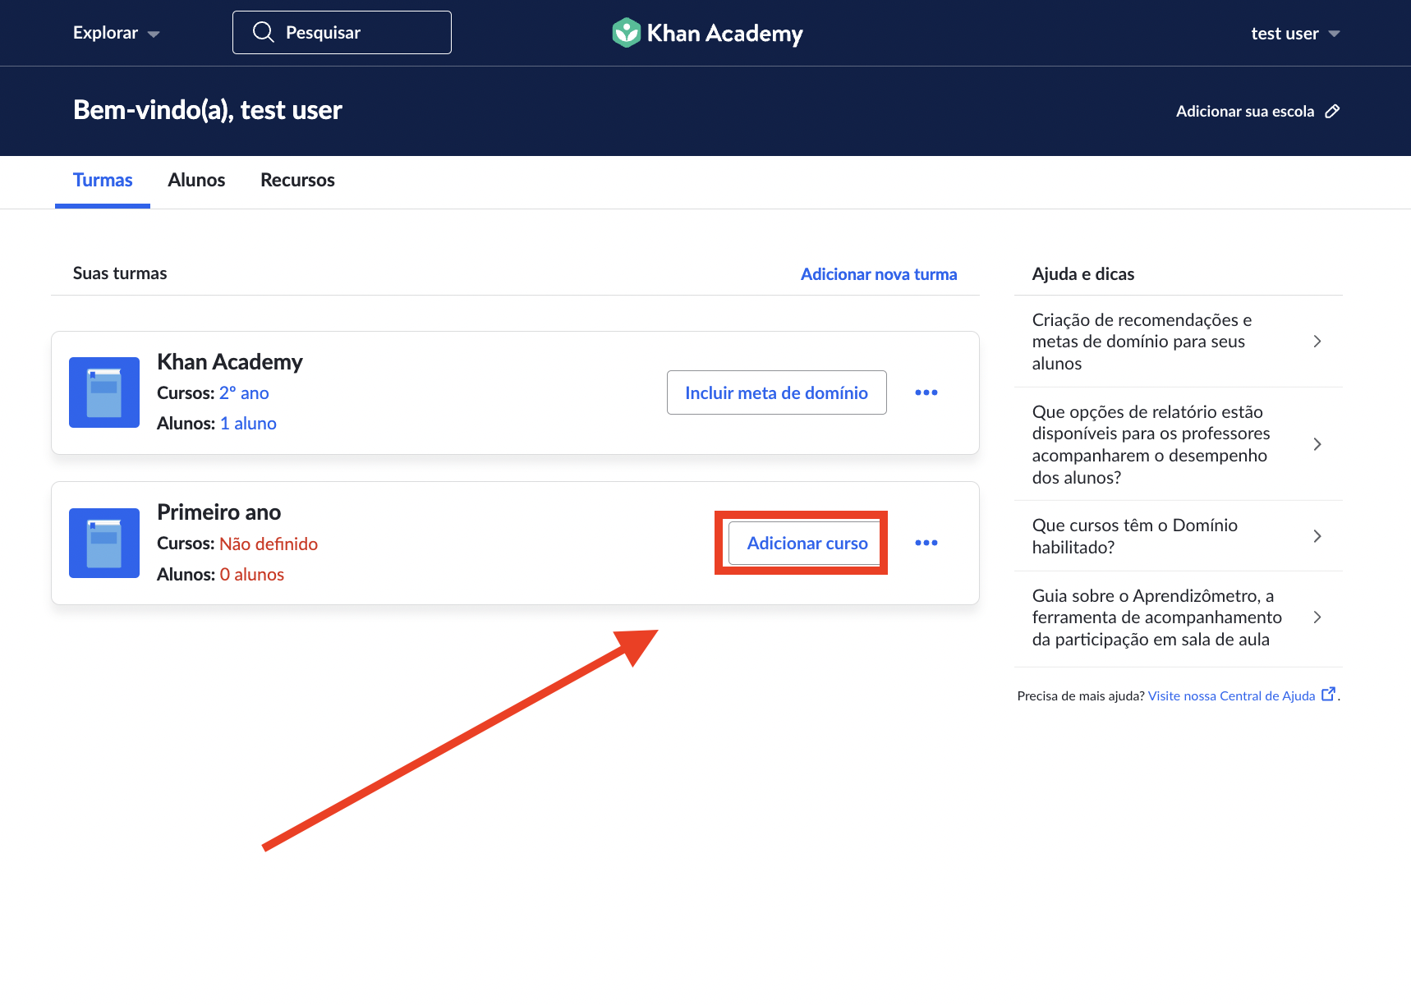1411x1005 pixels.
Task: Click the Adicionar nova turma link
Action: click(x=879, y=274)
